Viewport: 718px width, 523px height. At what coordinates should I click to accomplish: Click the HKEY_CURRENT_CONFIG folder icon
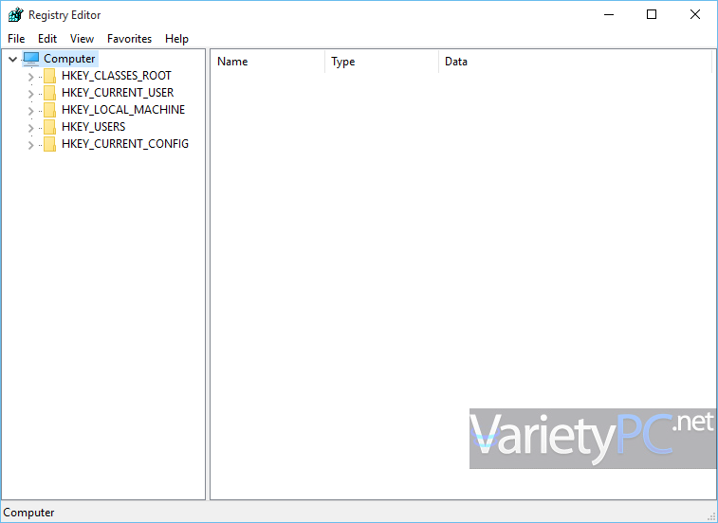point(50,144)
